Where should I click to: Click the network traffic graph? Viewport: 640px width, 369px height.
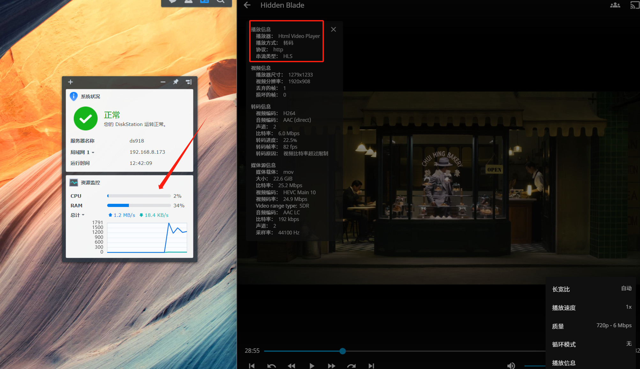147,237
